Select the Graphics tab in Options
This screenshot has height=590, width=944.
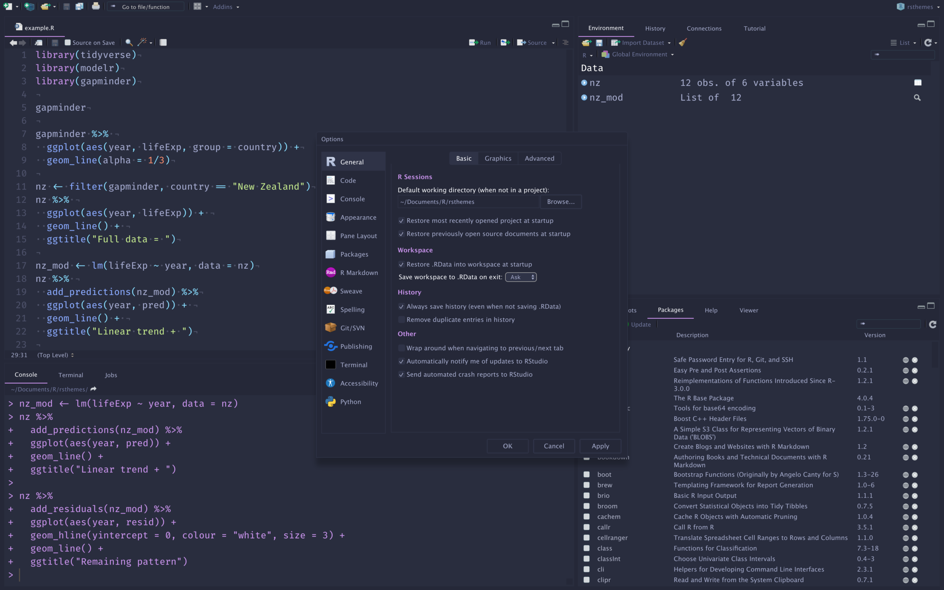coord(498,158)
